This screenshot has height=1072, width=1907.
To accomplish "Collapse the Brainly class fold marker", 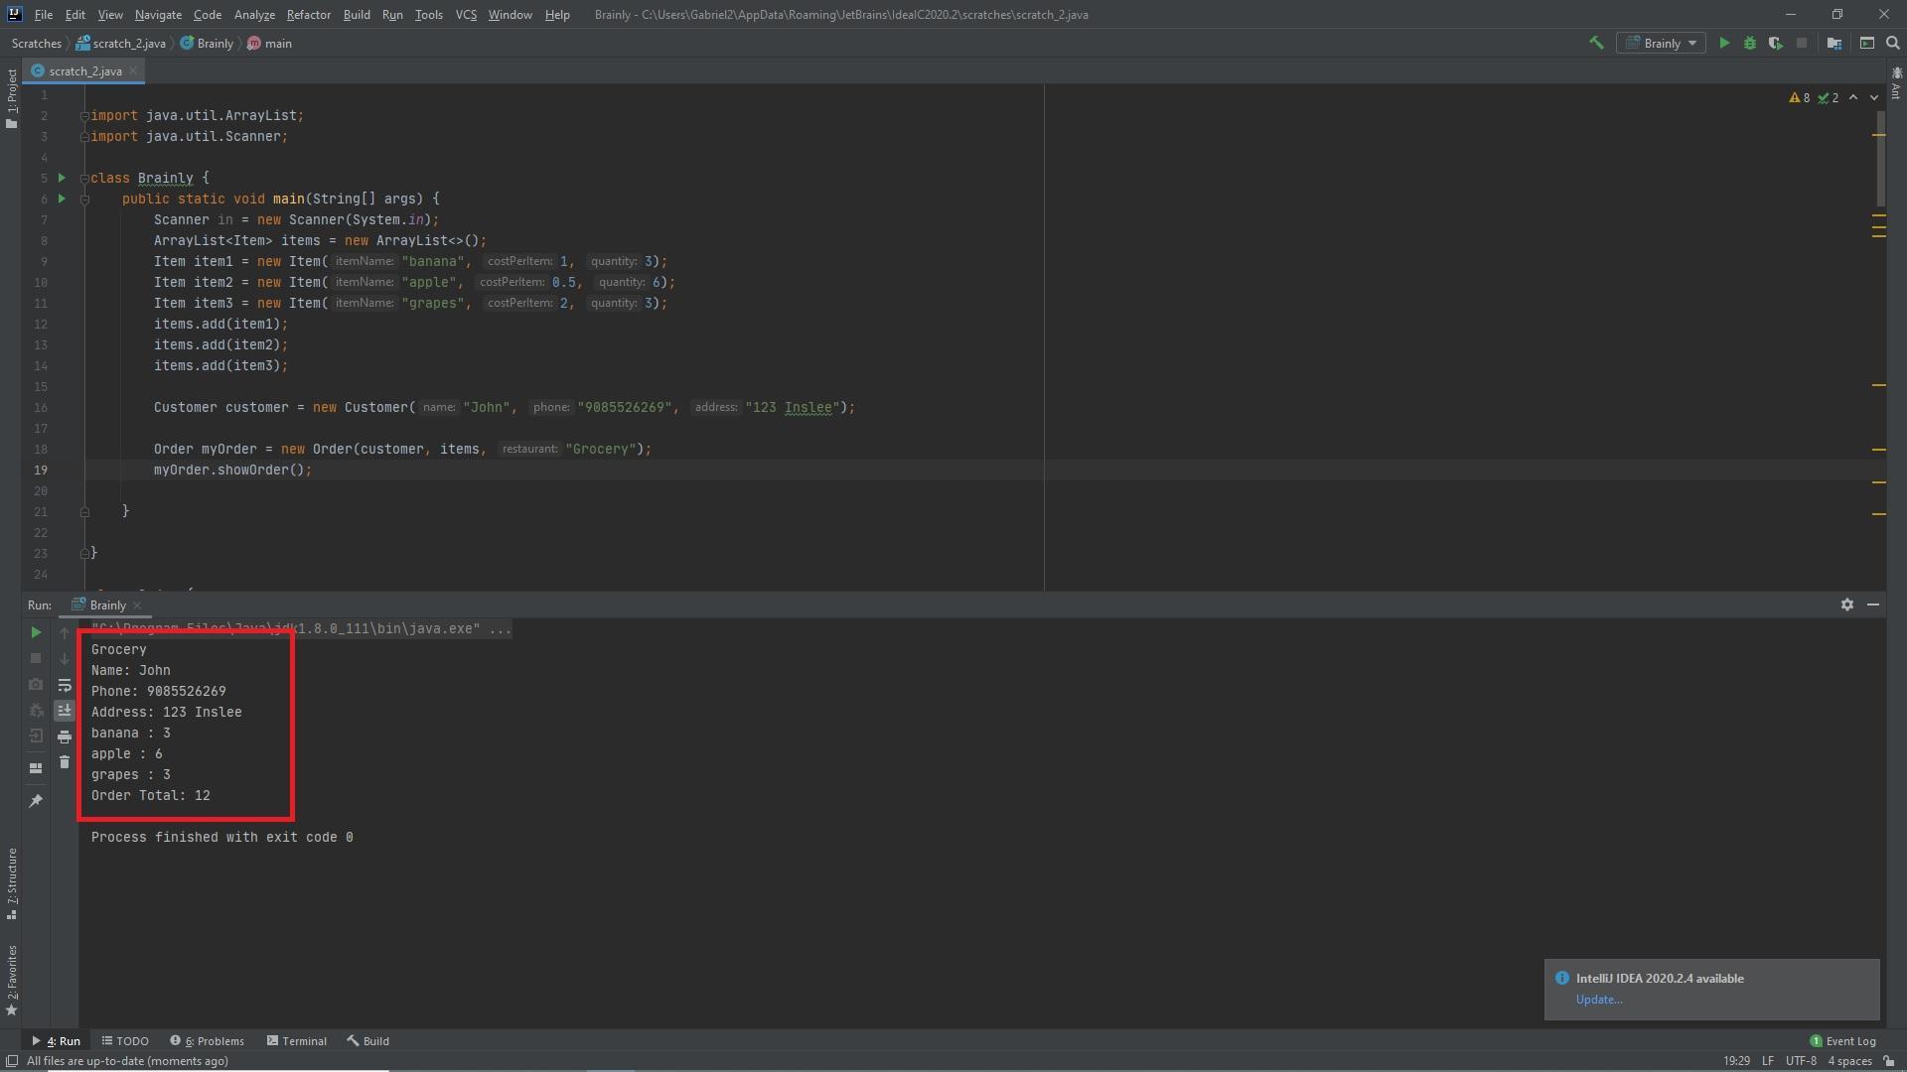I will tap(84, 179).
